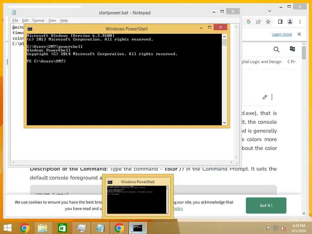Click the PowerShell scrollbar down arrow
312x234 pixels.
(x=224, y=123)
